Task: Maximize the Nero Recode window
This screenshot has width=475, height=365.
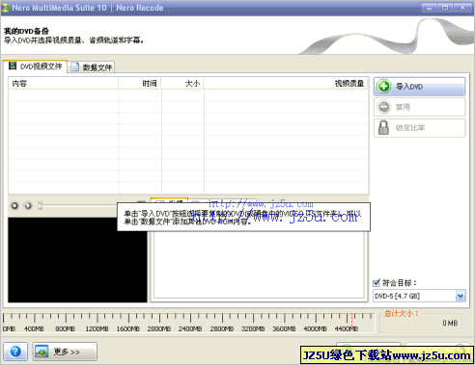Action: coord(445,8)
